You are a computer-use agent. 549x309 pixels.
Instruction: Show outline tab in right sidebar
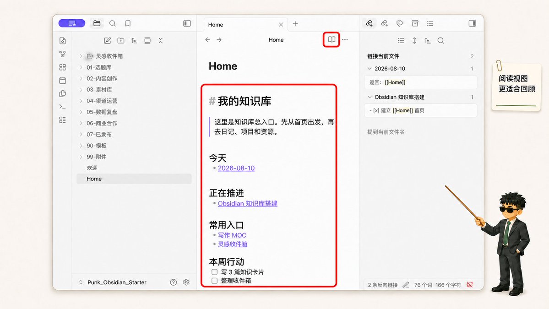[x=430, y=23]
